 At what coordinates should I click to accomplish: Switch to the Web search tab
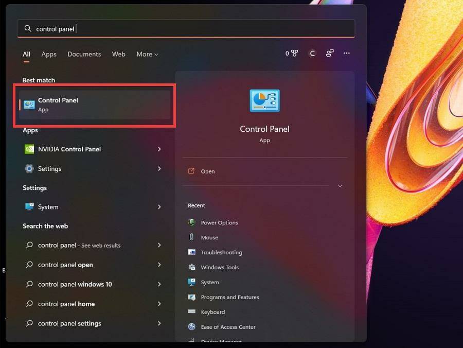[x=118, y=54]
